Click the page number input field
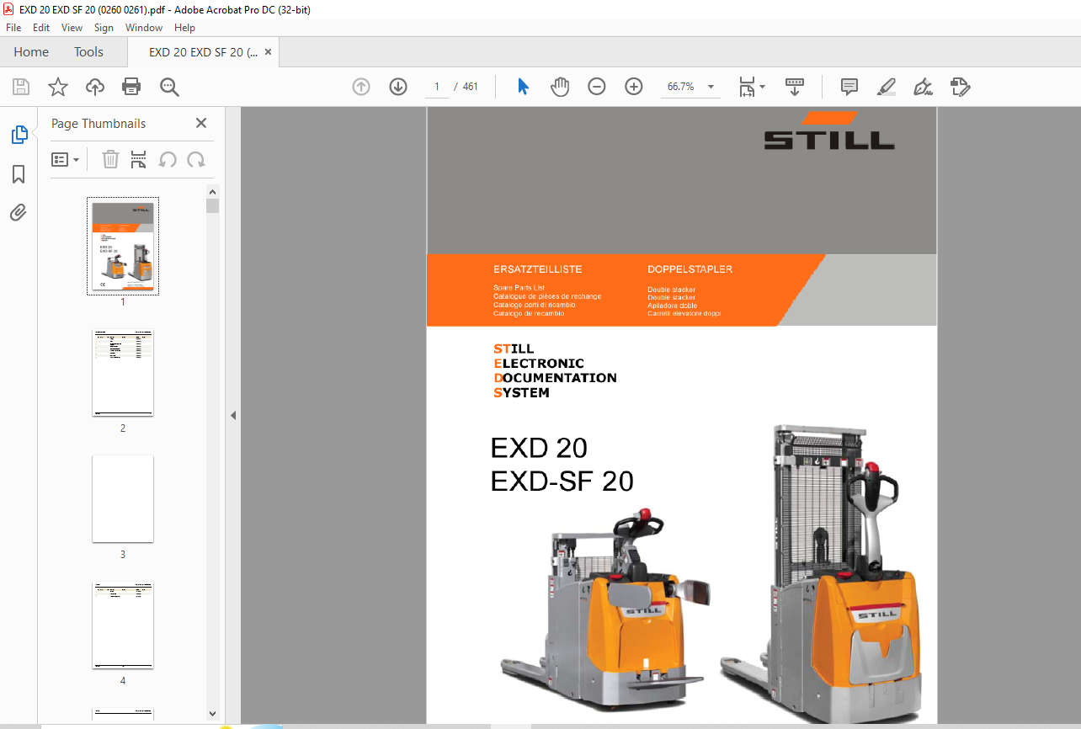The height and width of the screenshot is (729, 1081). point(437,87)
